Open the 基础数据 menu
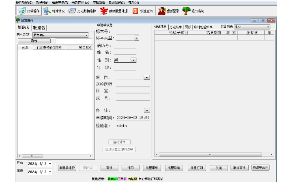Screen dimensions: 292x182 click(x=99, y=2)
